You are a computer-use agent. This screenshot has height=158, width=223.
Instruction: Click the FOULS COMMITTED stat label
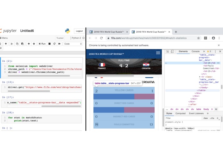click(124, 124)
